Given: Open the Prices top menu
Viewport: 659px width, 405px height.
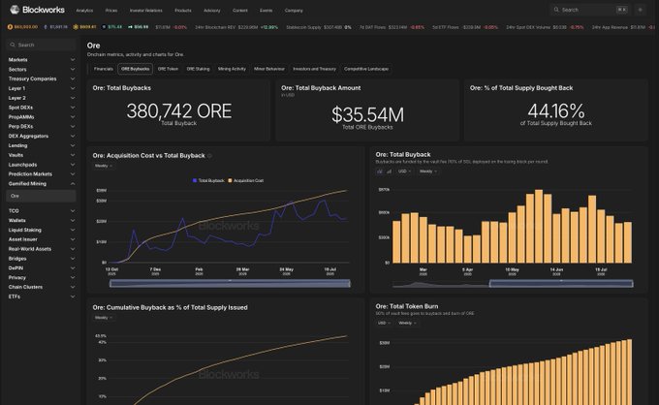Looking at the screenshot, I should [x=111, y=10].
